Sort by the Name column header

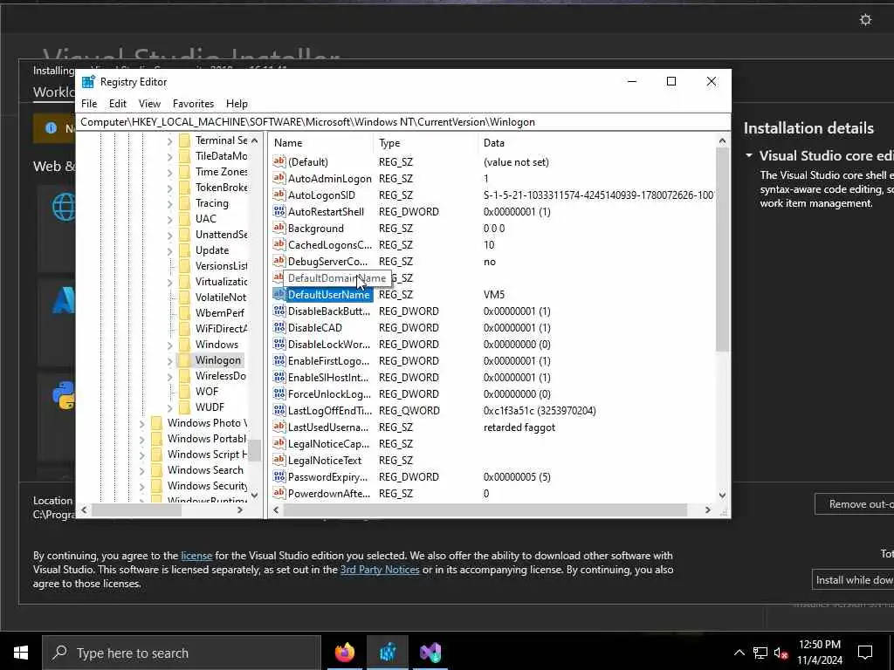pos(322,143)
